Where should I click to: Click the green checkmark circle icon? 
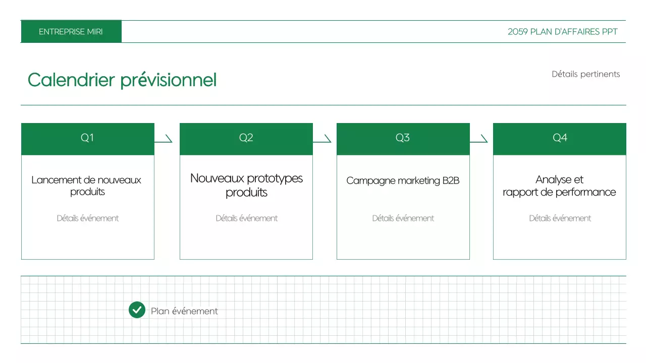click(137, 310)
